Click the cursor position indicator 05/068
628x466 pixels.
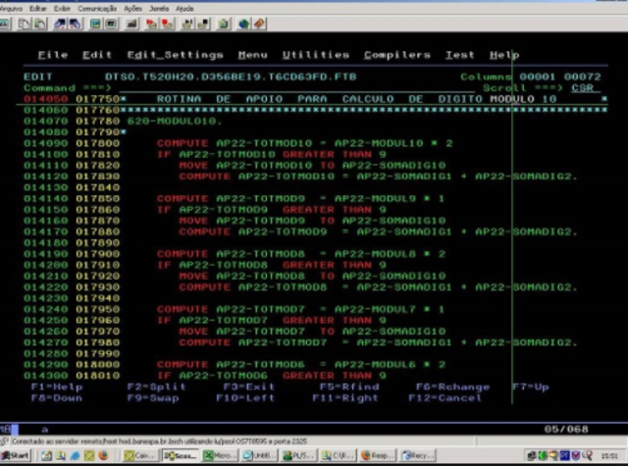[x=566, y=430]
